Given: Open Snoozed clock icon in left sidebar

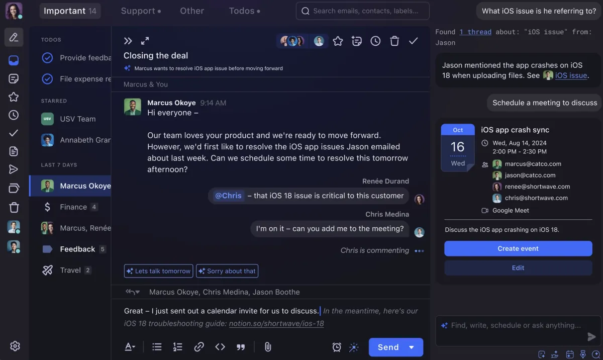Looking at the screenshot, I should pos(14,115).
